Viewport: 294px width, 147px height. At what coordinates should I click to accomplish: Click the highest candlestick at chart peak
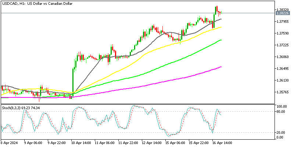217,9
